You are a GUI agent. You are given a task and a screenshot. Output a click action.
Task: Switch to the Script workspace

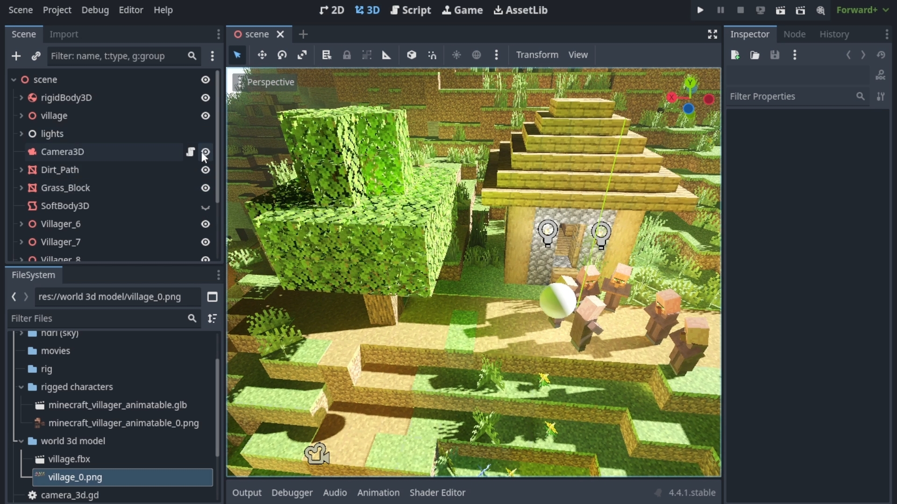(411, 10)
